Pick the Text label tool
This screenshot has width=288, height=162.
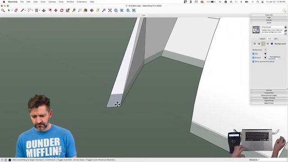click(x=80, y=10)
